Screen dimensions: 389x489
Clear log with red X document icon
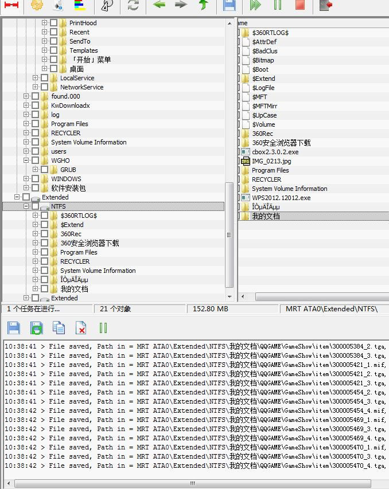pos(81,328)
